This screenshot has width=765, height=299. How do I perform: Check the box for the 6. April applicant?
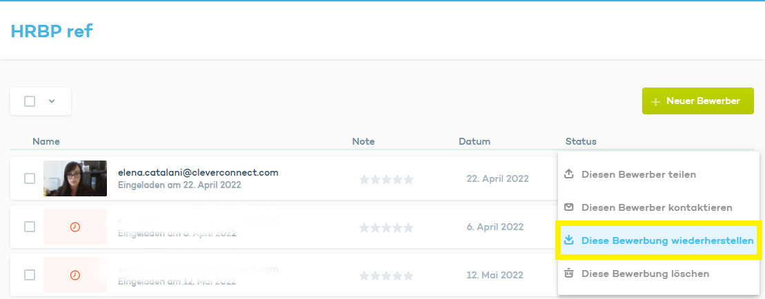point(30,227)
